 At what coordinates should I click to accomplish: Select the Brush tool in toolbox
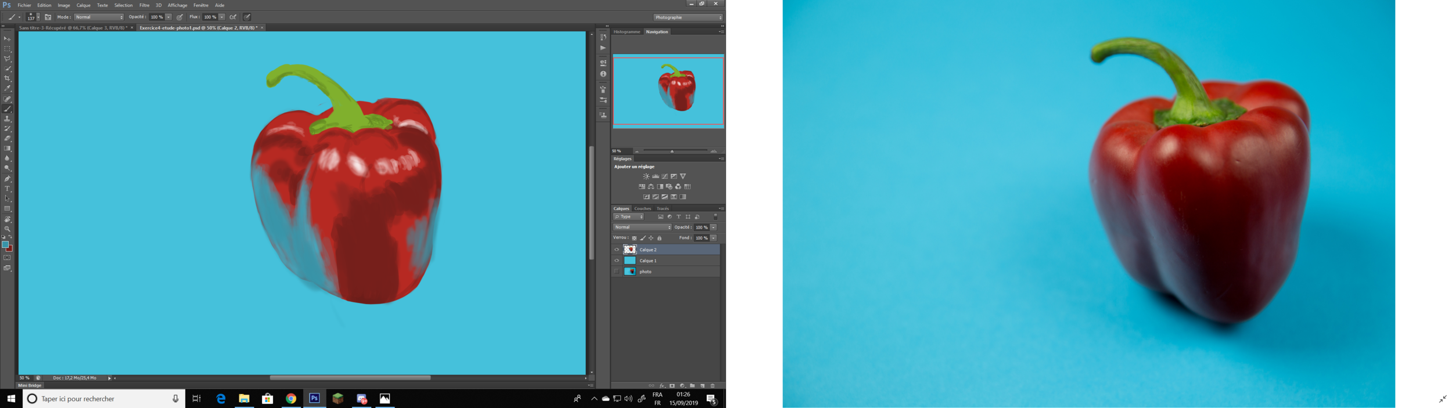tap(8, 109)
